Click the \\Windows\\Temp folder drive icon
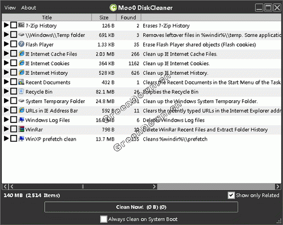 coord(22,35)
